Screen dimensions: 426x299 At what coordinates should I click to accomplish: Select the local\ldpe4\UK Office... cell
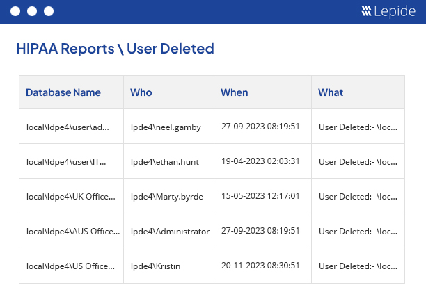point(70,197)
